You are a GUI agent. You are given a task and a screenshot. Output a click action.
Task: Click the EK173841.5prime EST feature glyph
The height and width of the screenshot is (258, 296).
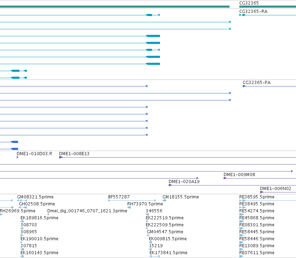154,256
